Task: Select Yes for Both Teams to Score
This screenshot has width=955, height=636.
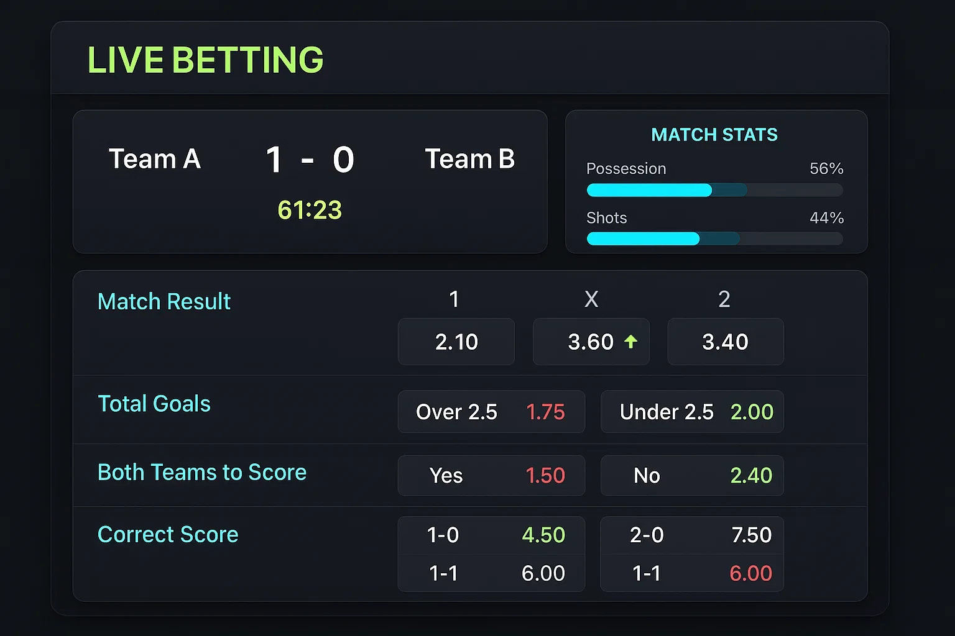Action: (x=491, y=476)
